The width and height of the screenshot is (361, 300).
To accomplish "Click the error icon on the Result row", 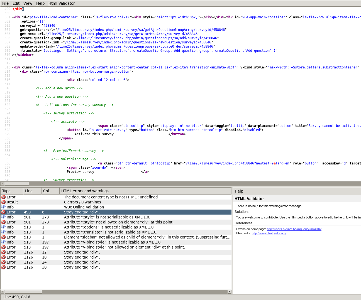I will (3, 202).
